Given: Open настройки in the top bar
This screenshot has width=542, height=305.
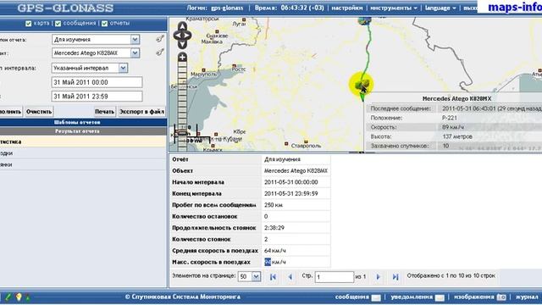Looking at the screenshot, I should pyautogui.click(x=347, y=8).
